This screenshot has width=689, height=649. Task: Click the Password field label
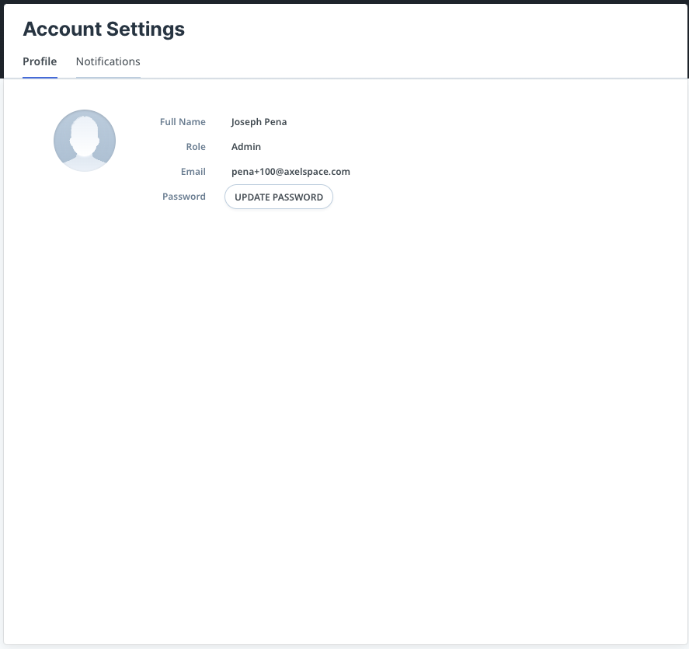pos(184,197)
